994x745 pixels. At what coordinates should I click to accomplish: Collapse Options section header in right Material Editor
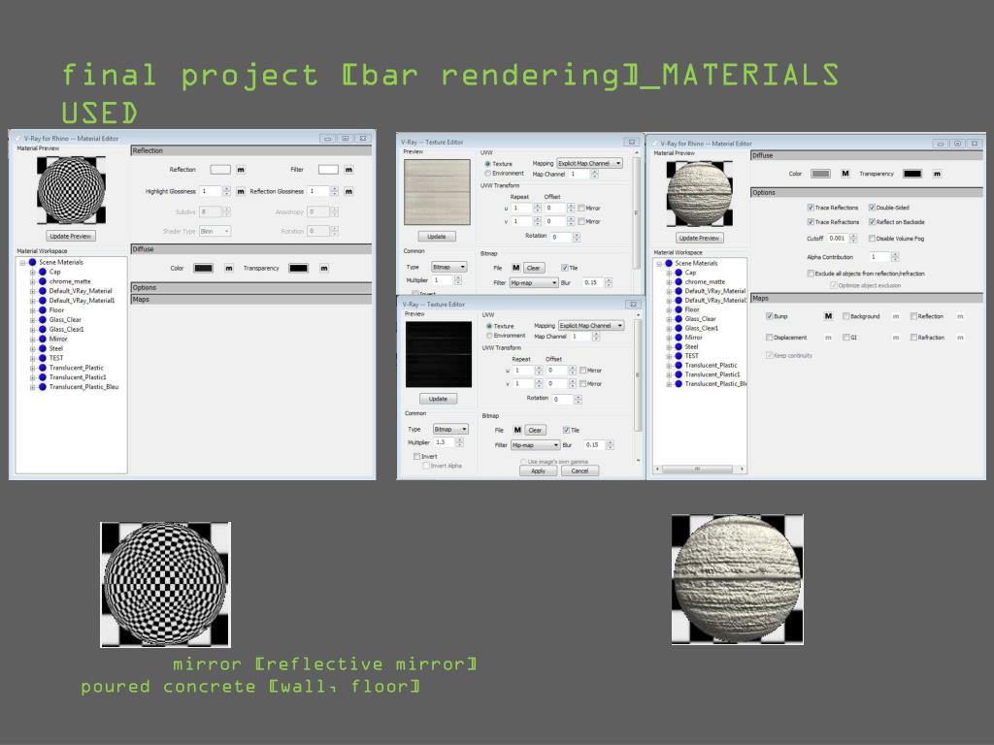(x=867, y=193)
